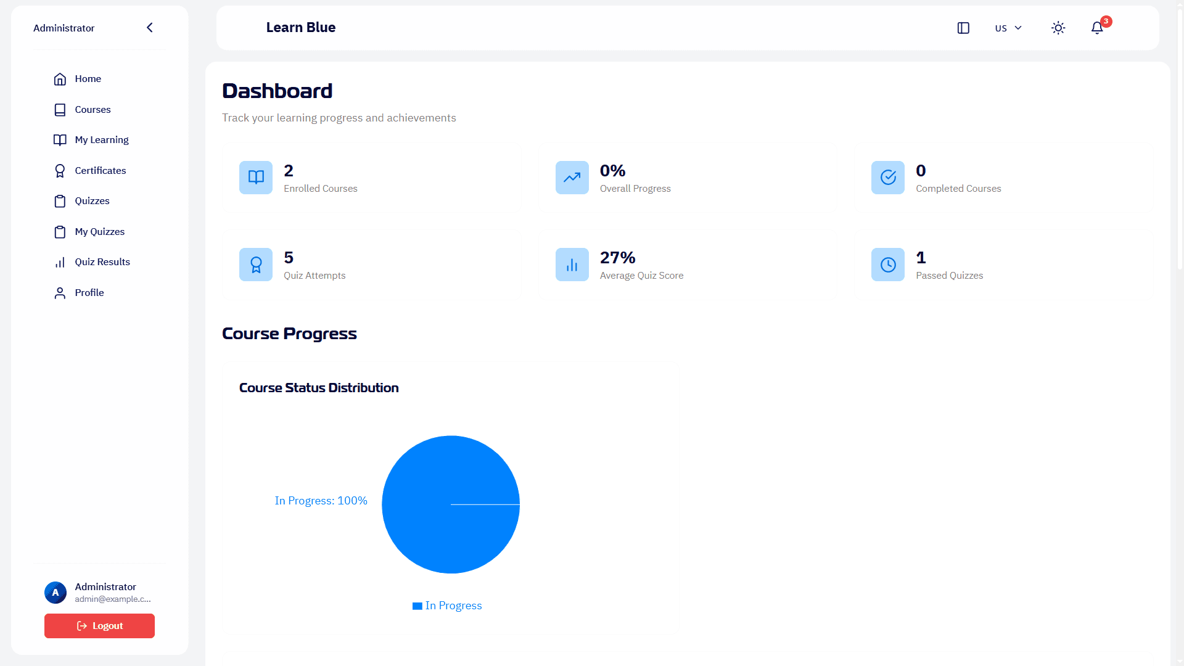Click the Quizzes clipboard icon
Image resolution: width=1184 pixels, height=666 pixels.
(60, 201)
